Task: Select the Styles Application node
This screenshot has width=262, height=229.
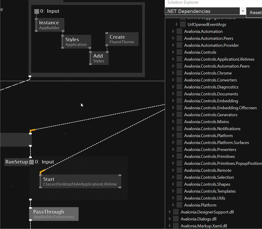Action: [x=76, y=42]
